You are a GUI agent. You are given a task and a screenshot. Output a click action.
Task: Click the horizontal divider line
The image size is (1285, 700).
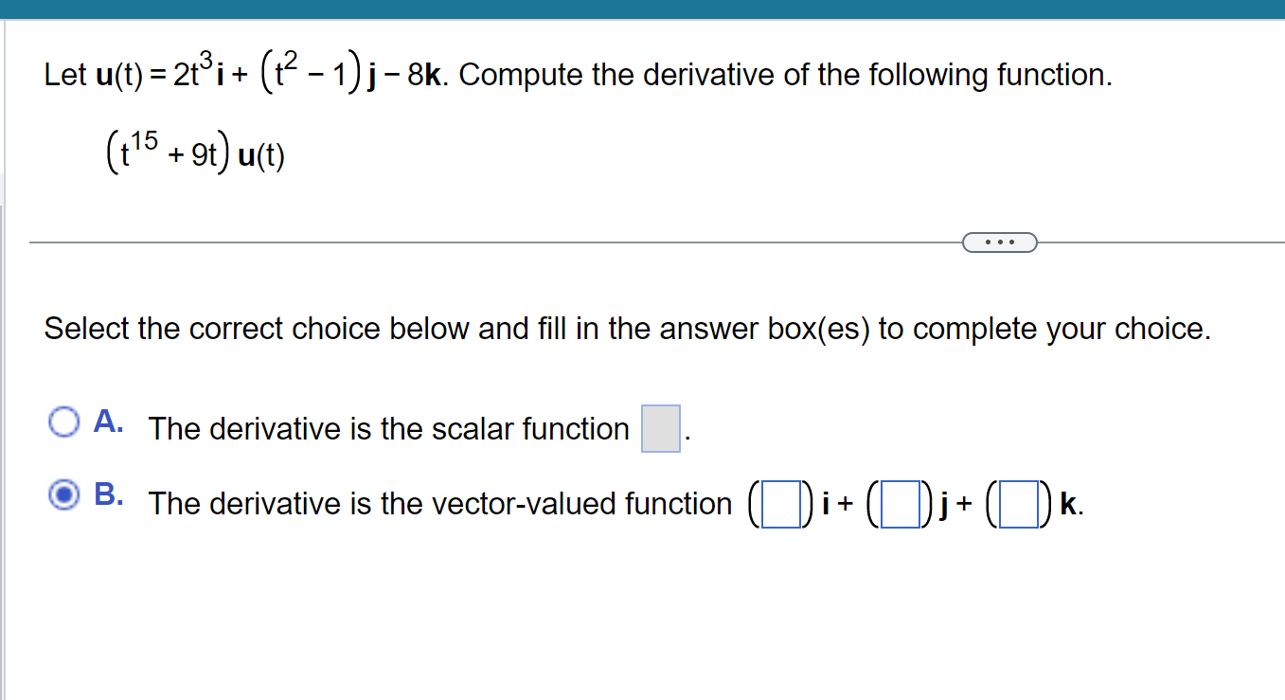(x=473, y=242)
